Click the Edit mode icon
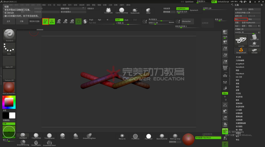The height and width of the screenshot is (147, 265). point(45,21)
